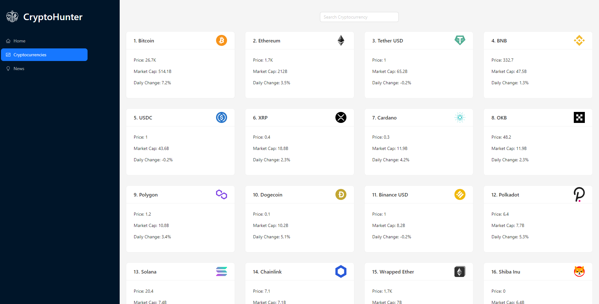599x304 pixels.
Task: Click the Binance USD logo icon
Action: point(460,194)
